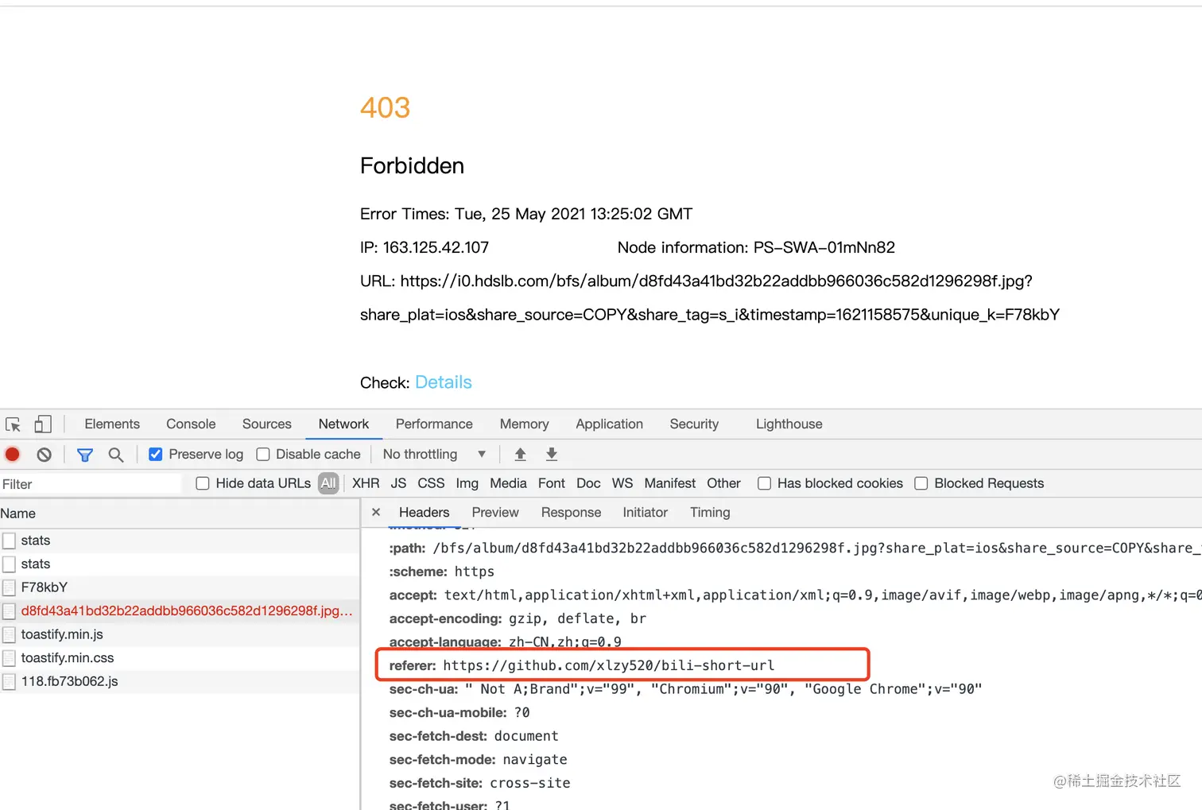Switch to the Elements panel tab

click(112, 424)
